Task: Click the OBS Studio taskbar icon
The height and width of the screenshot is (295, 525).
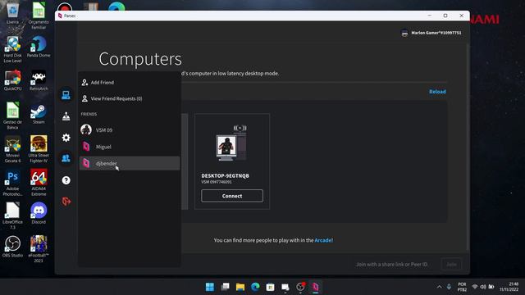Action: click(300, 287)
